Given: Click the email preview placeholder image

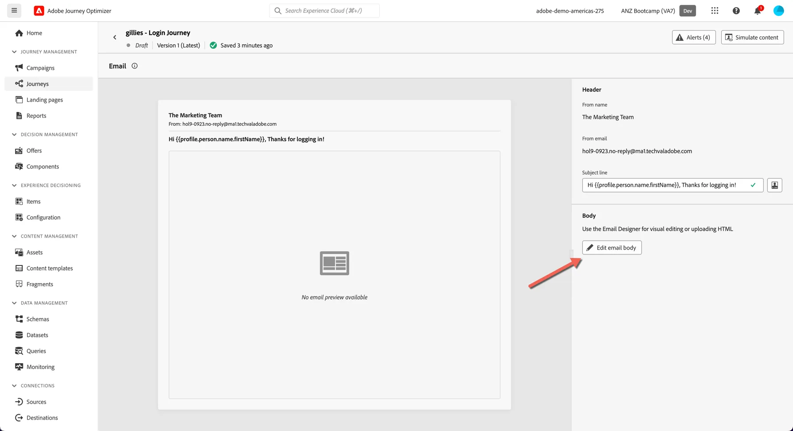Looking at the screenshot, I should point(335,263).
